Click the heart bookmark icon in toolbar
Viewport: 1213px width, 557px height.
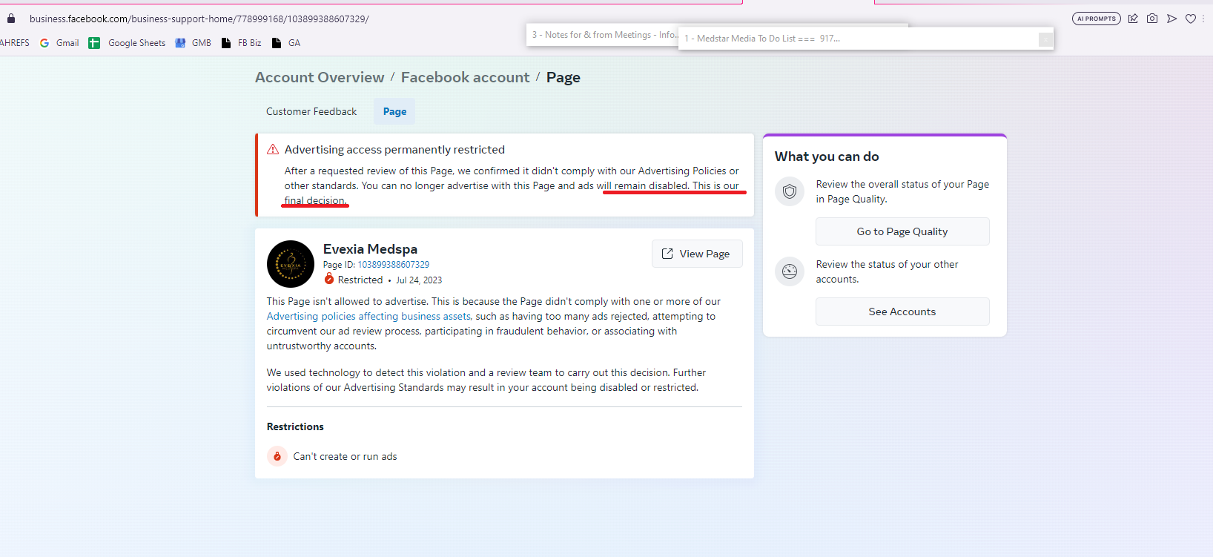pyautogui.click(x=1191, y=19)
